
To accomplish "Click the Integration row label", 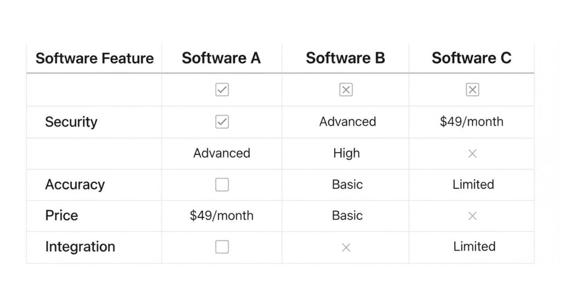I will tap(80, 247).
